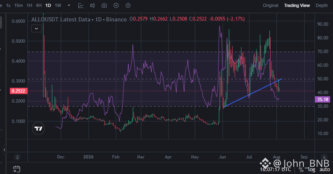Switch to the Depth tab
This screenshot has width=333, height=174.
click(322, 5)
